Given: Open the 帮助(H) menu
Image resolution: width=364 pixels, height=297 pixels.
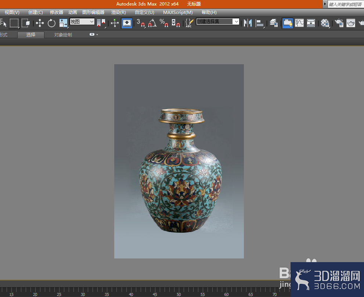Looking at the screenshot, I should coord(209,12).
